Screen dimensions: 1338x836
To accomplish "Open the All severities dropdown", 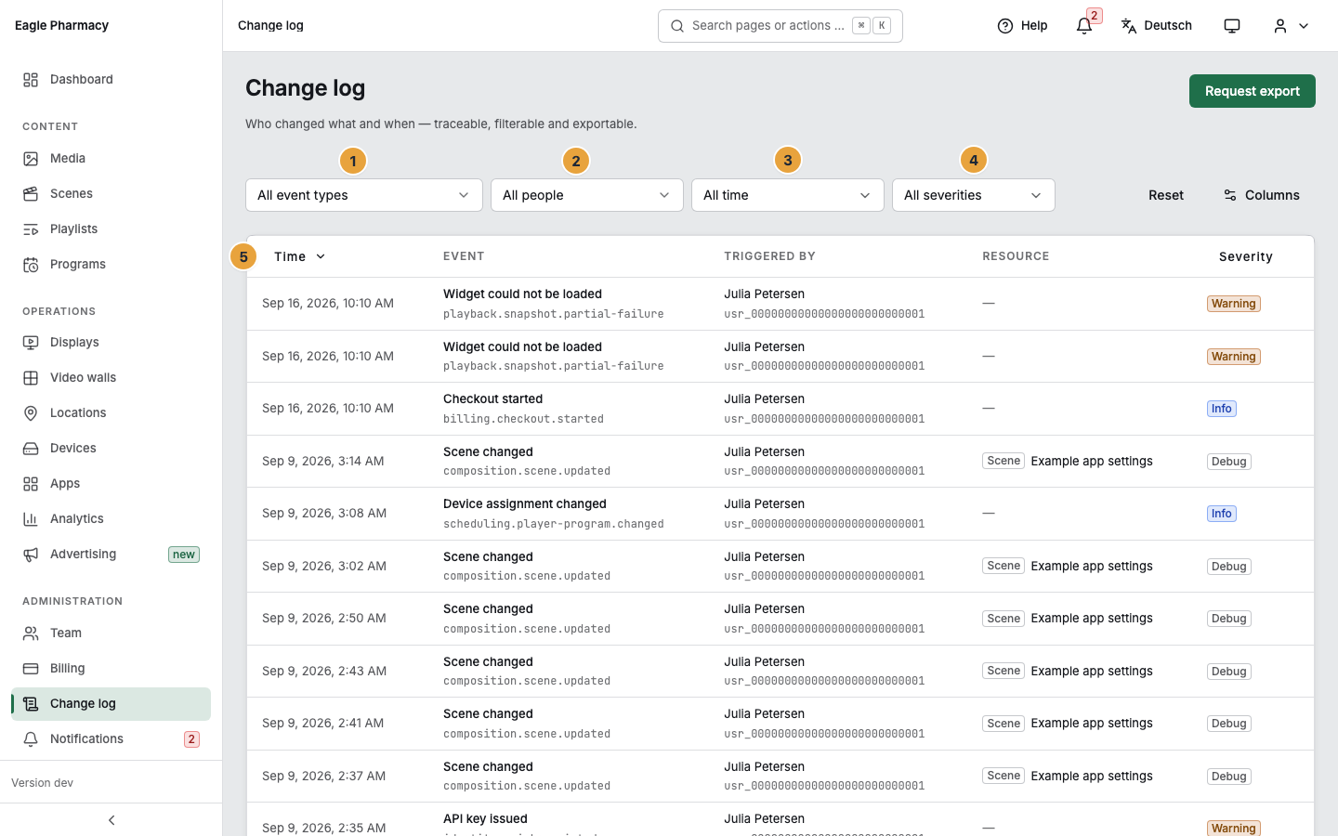I will [x=974, y=195].
